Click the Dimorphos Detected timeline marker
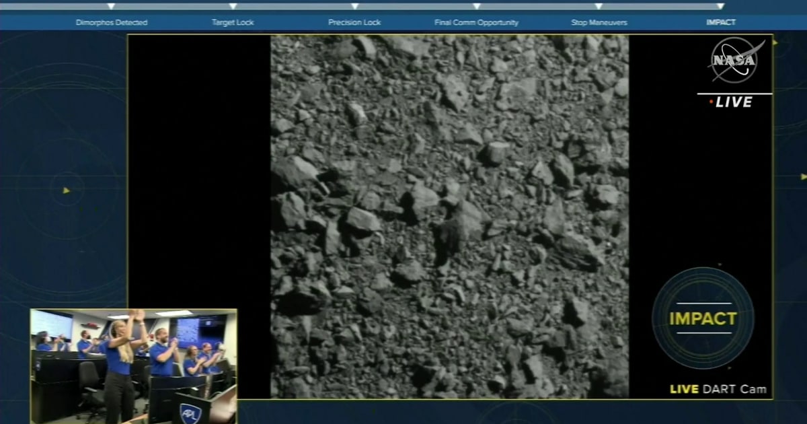Screen dimensions: 807x424 pos(111,5)
